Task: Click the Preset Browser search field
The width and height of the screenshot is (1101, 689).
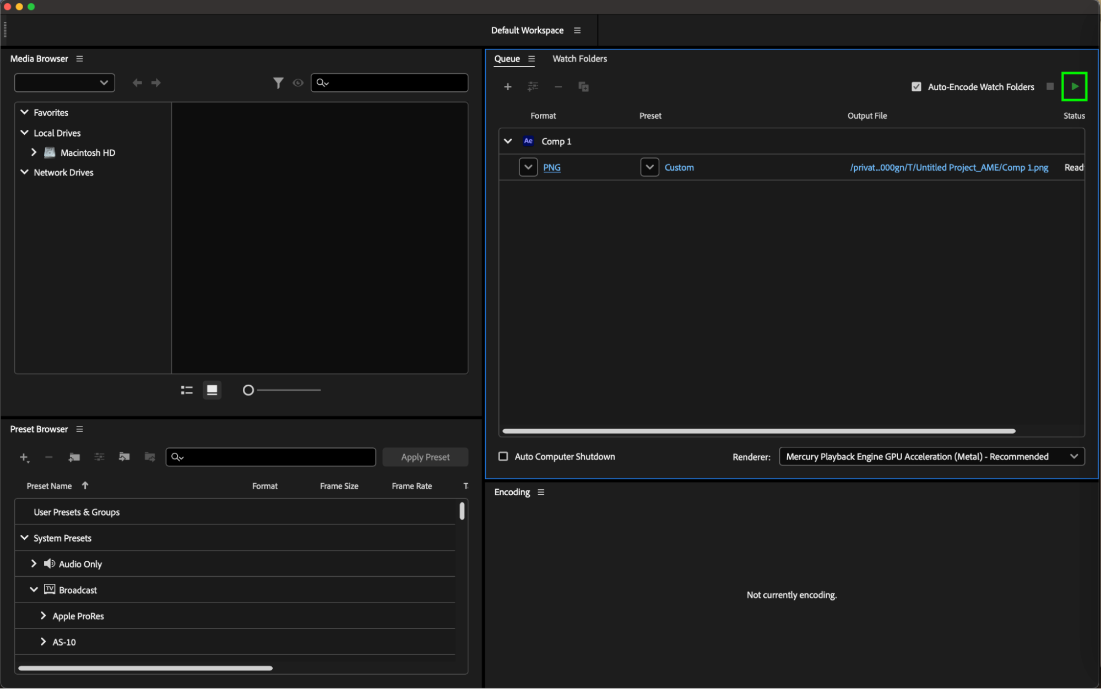Action: 270,457
